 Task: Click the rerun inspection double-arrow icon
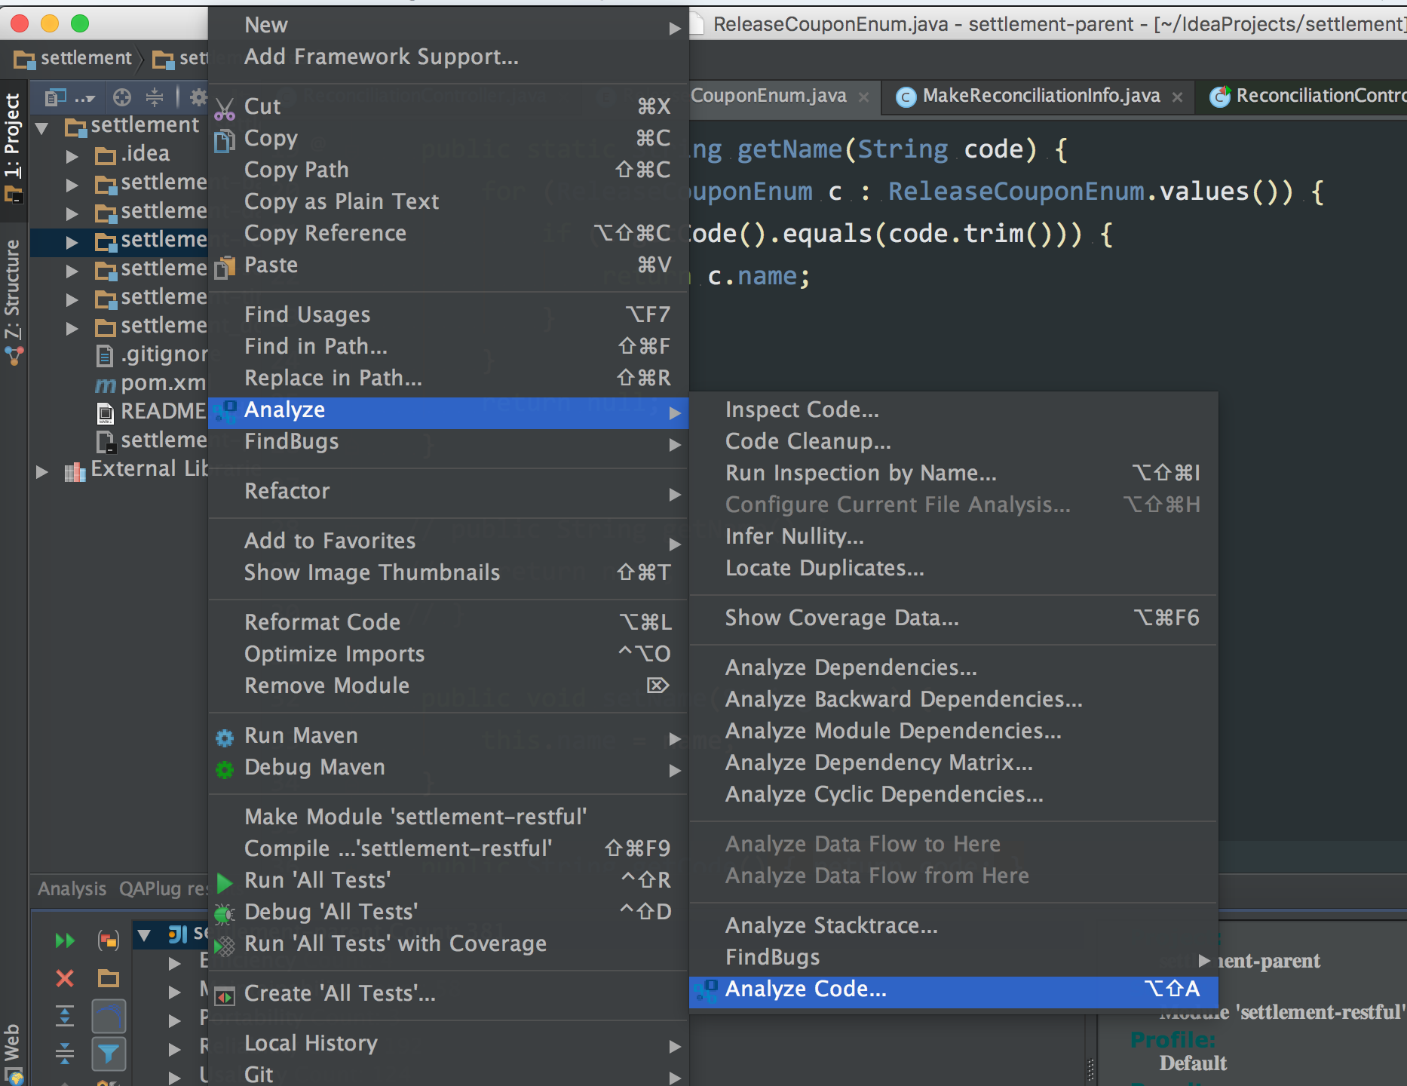point(65,940)
